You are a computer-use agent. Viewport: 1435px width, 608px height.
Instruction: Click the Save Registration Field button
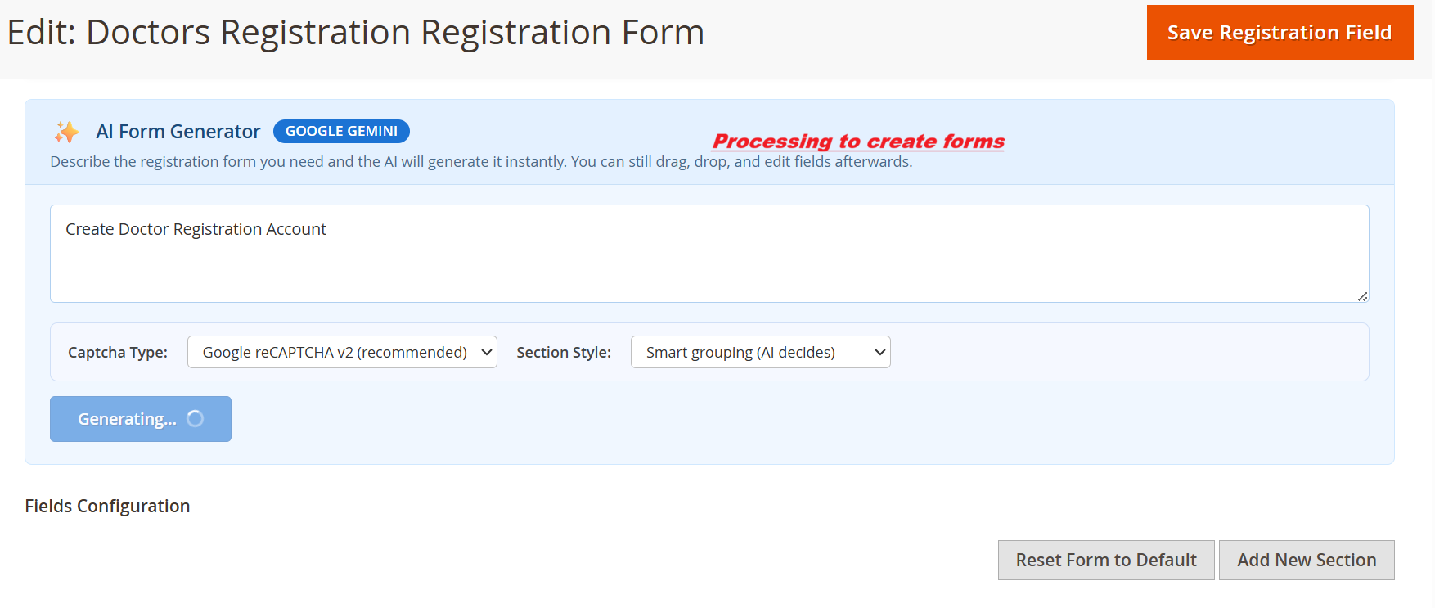1280,33
